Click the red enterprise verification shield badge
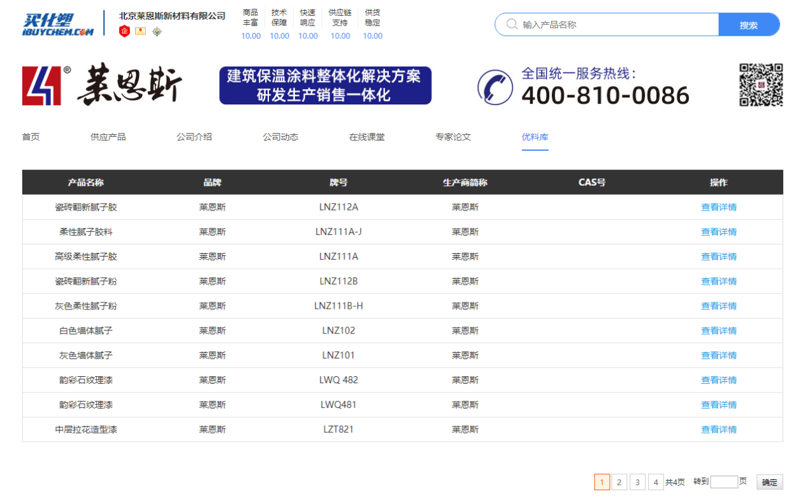 pos(125,31)
